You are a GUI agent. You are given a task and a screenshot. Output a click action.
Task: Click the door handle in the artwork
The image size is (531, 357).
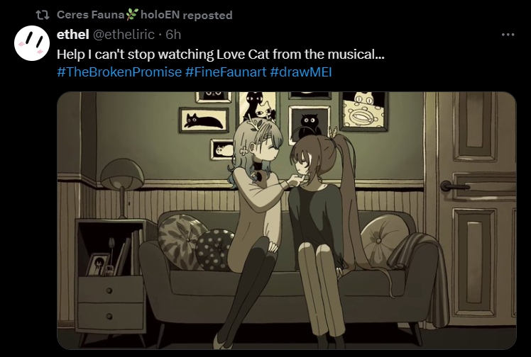454,186
